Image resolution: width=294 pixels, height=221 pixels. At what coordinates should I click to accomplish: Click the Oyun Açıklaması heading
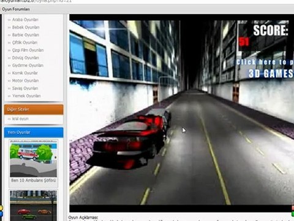pyautogui.click(x=83, y=217)
